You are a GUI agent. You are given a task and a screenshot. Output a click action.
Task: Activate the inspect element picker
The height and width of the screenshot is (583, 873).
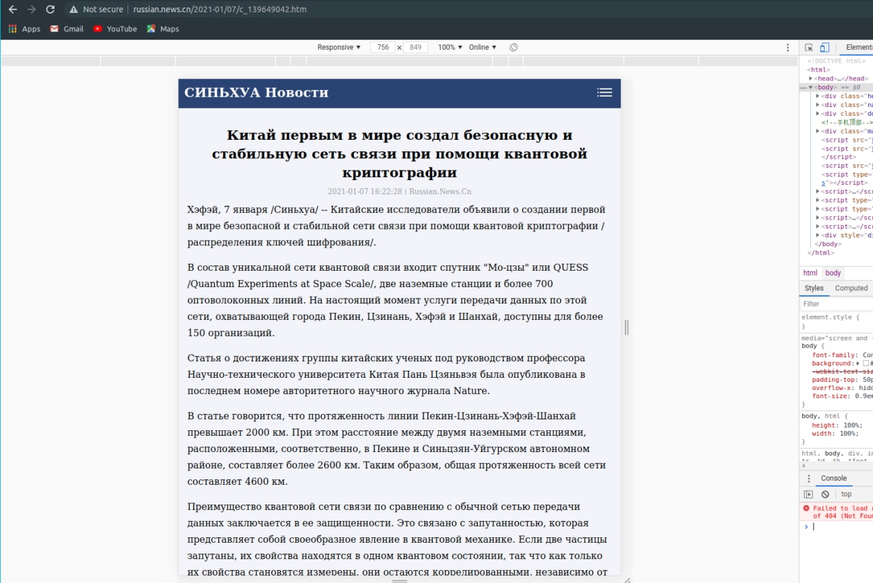click(809, 47)
